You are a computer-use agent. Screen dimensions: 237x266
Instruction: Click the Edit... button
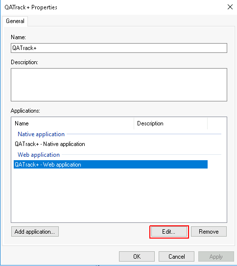coord(169,232)
